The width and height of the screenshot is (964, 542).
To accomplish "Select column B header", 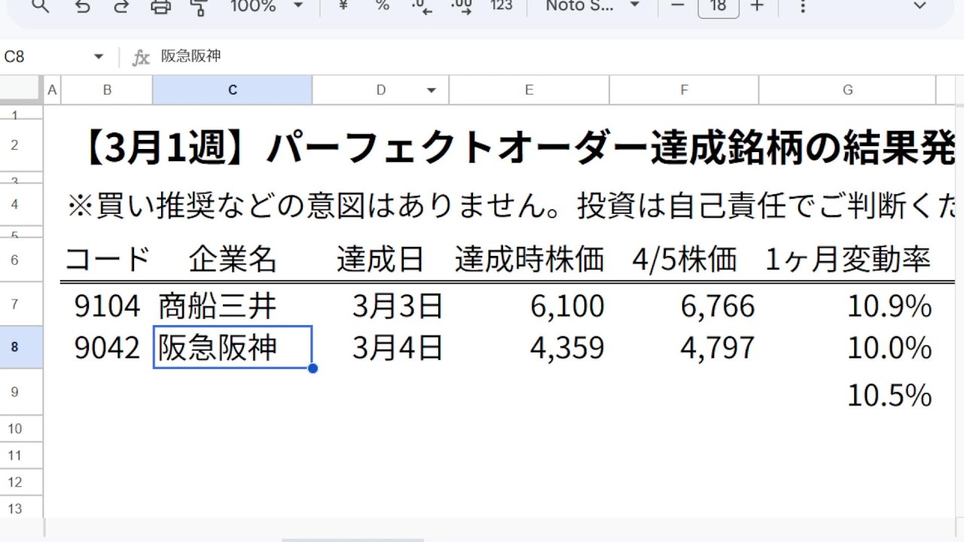I will click(x=107, y=90).
